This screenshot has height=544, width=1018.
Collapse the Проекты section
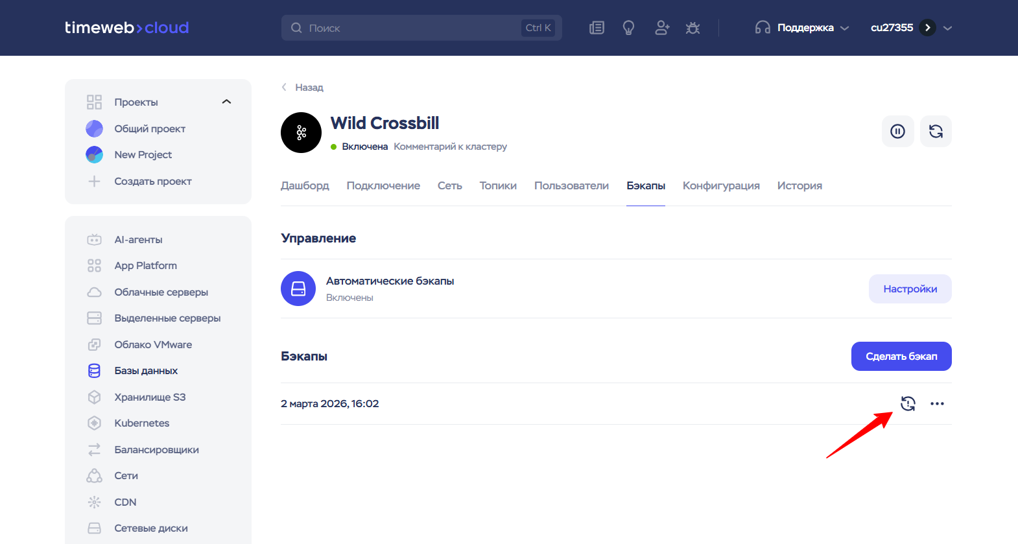[x=226, y=102]
